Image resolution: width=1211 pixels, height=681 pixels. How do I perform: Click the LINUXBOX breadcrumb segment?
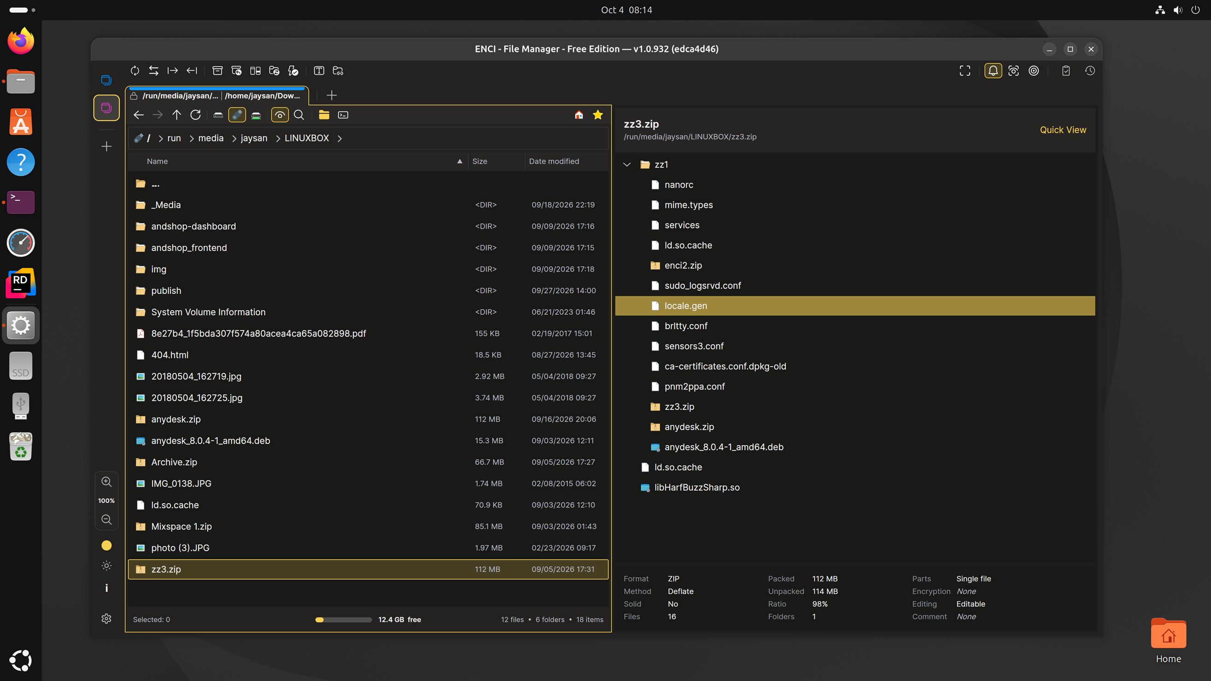pos(306,138)
